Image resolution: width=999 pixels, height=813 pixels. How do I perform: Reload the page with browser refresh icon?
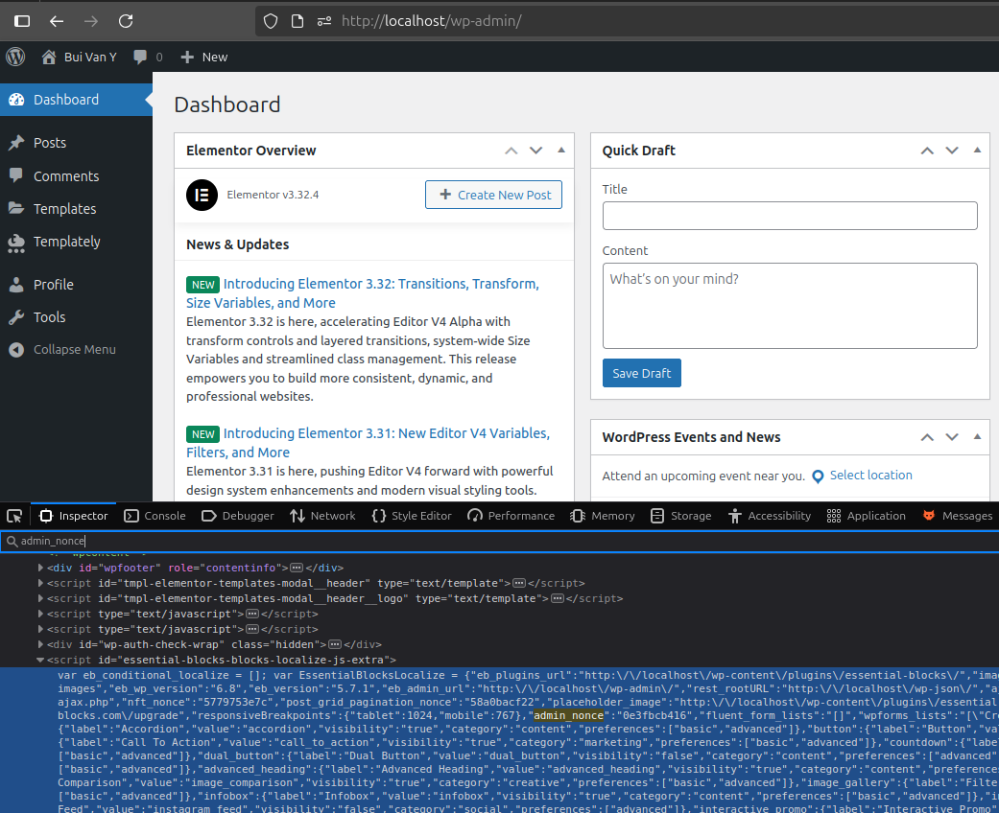pyautogui.click(x=126, y=20)
